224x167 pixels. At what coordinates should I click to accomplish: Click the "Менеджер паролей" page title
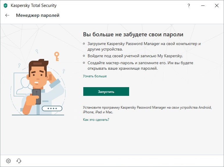click(x=38, y=15)
